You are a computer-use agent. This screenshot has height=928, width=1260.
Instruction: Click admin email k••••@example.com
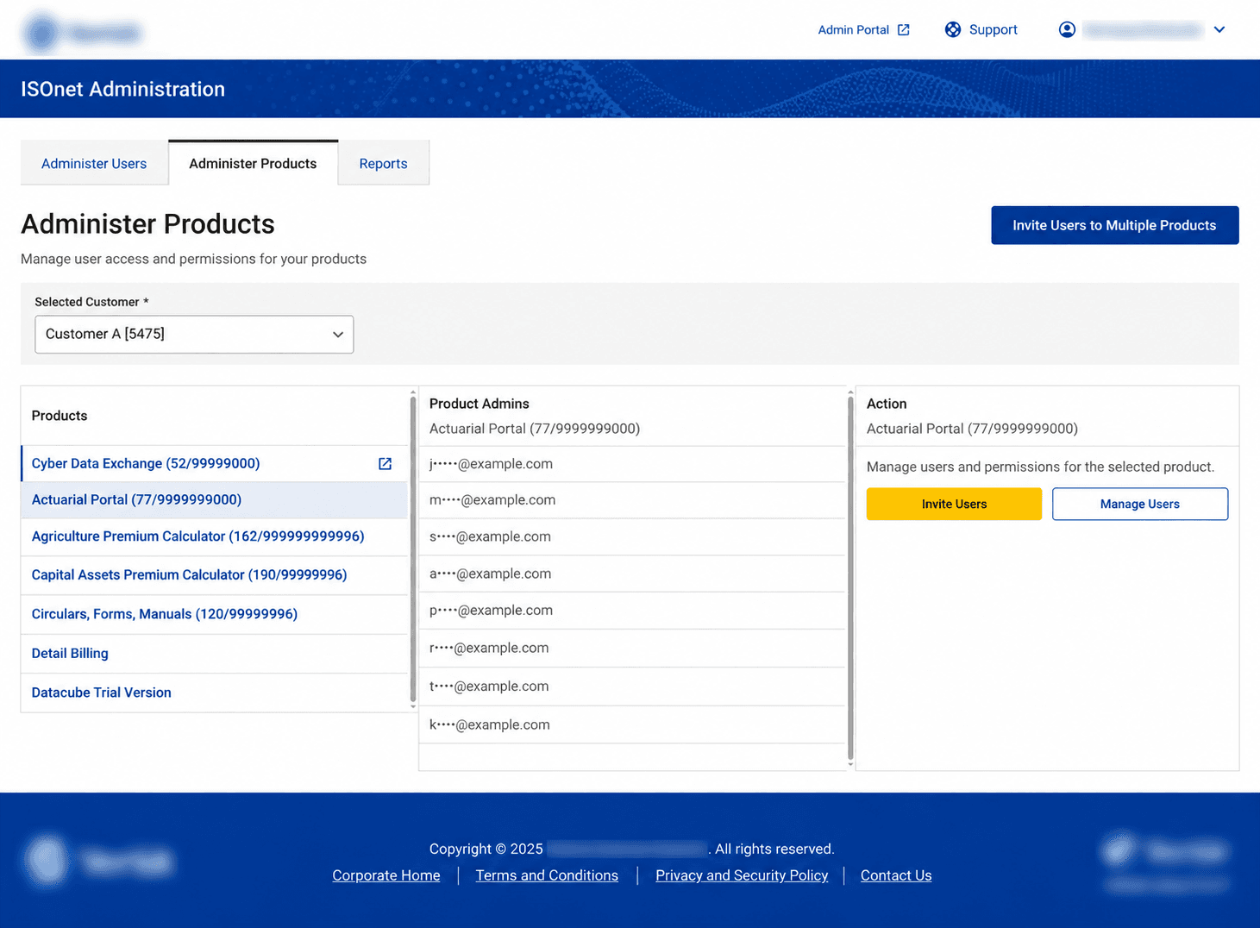pyautogui.click(x=490, y=725)
